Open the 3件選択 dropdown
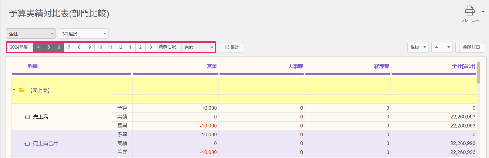This screenshot has width=489, height=158. click(83, 34)
